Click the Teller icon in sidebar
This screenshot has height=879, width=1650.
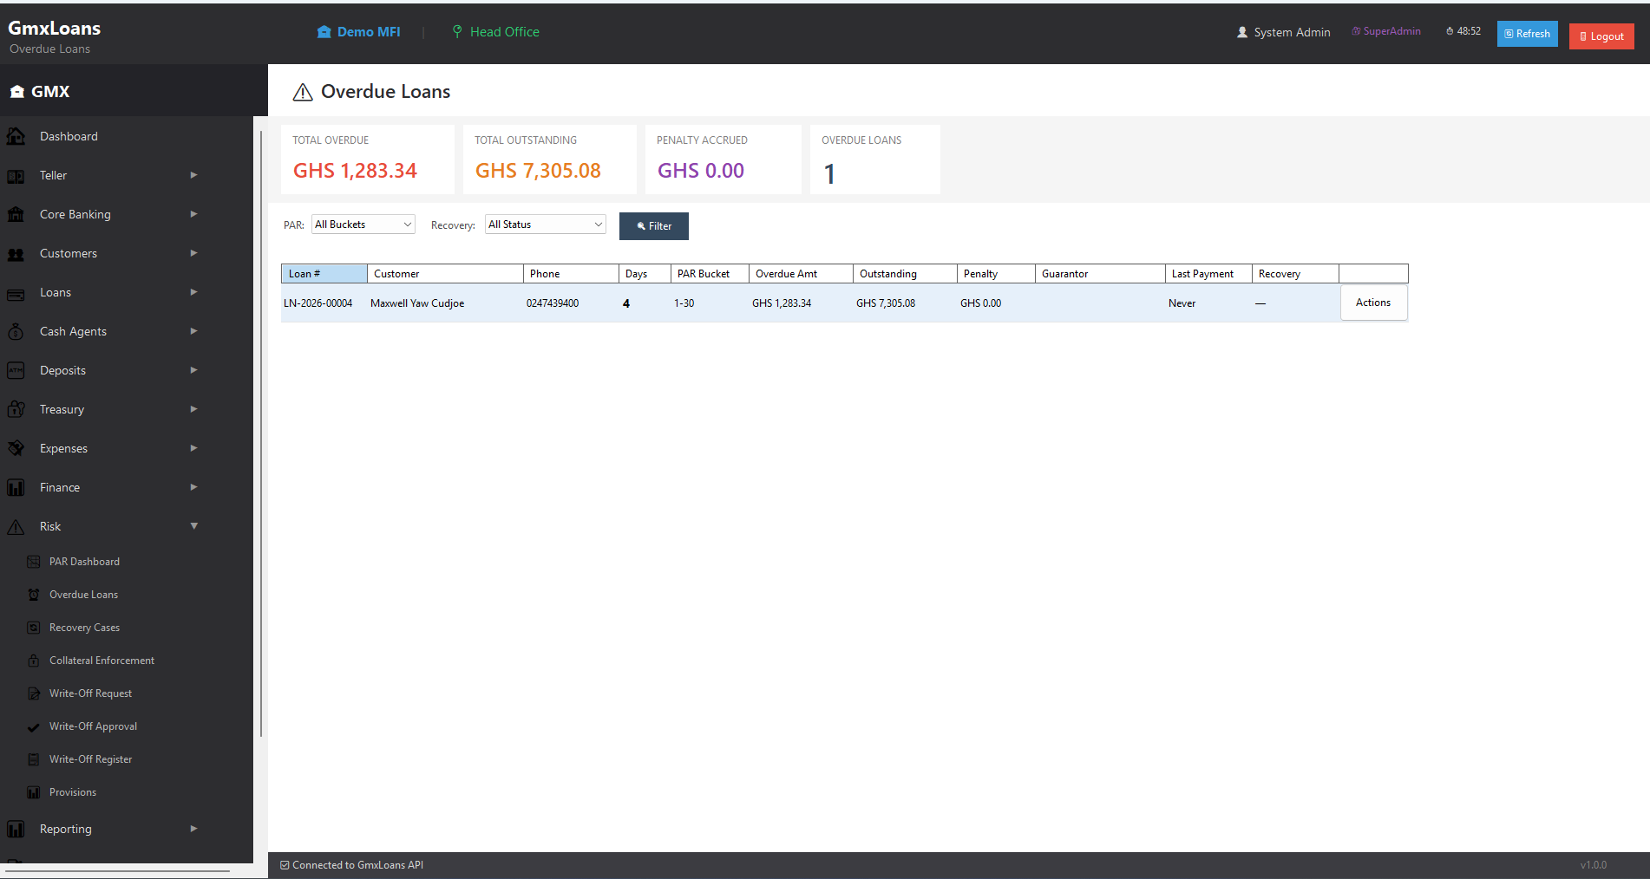click(16, 176)
